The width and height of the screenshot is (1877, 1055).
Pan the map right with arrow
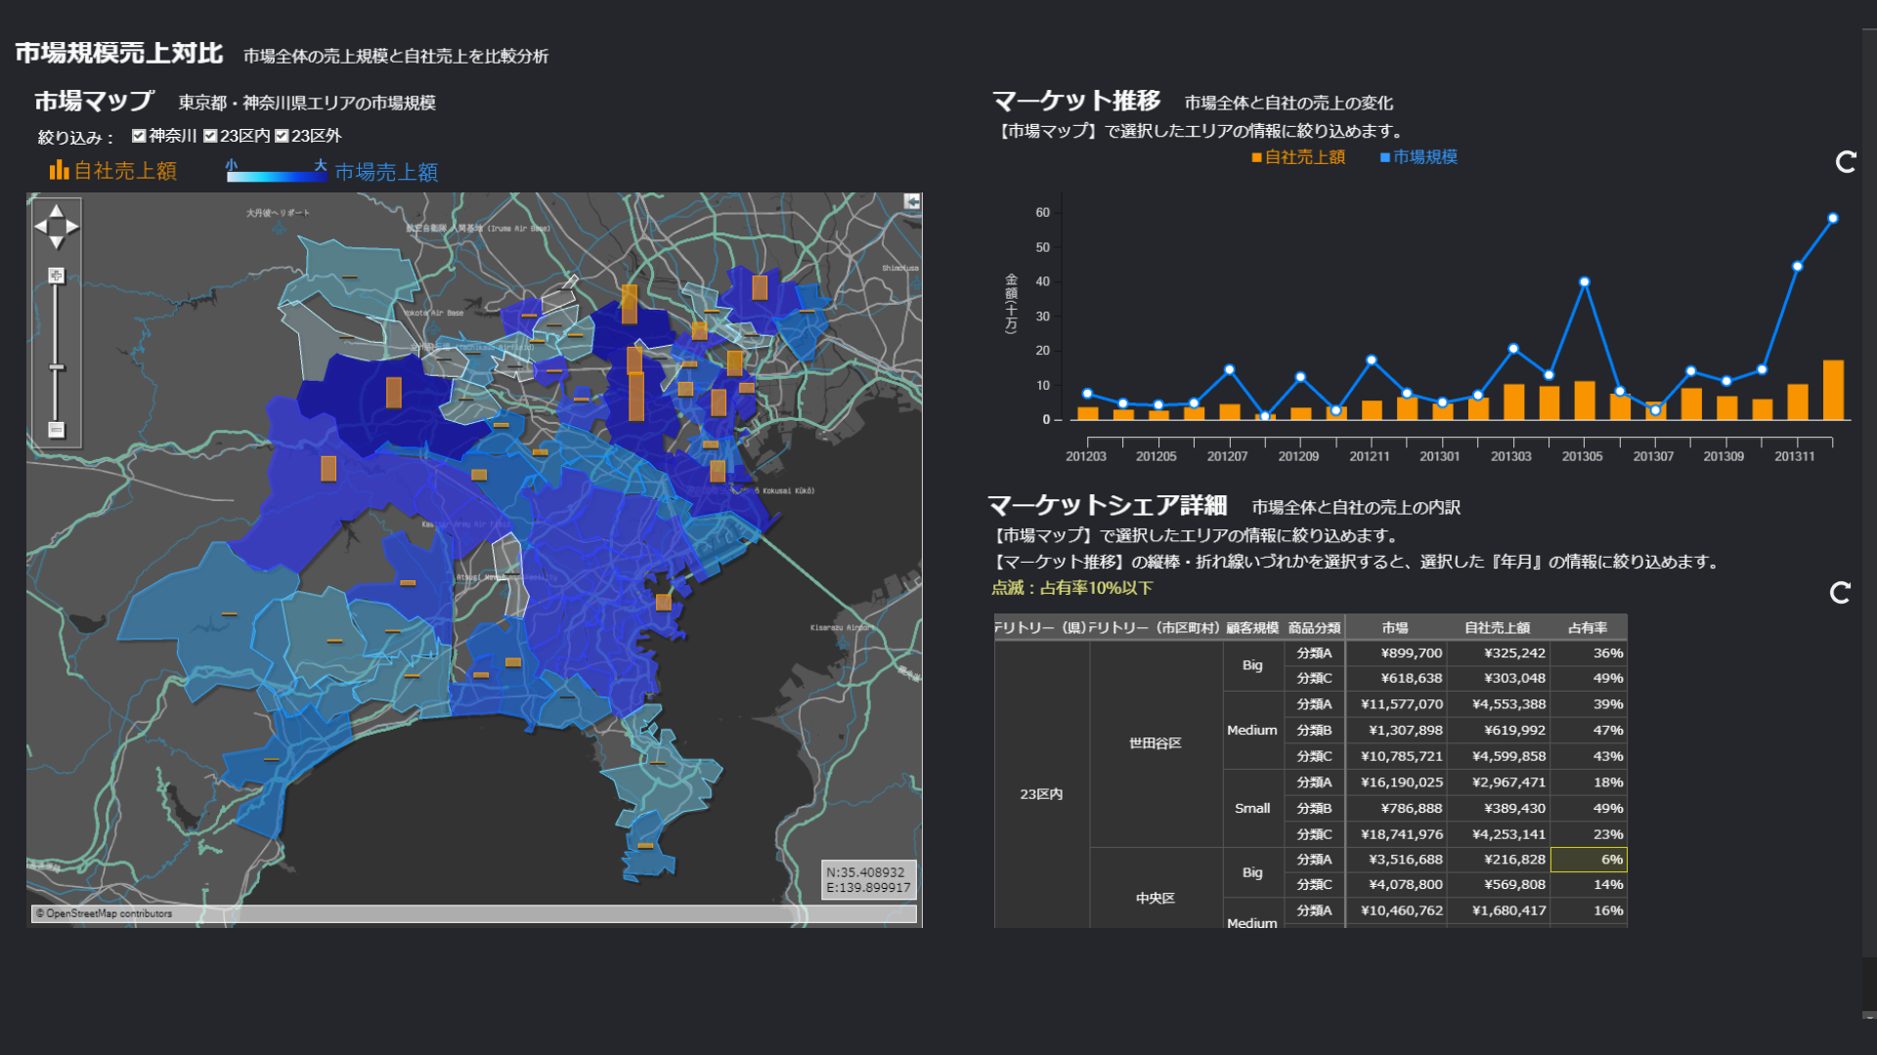point(72,227)
